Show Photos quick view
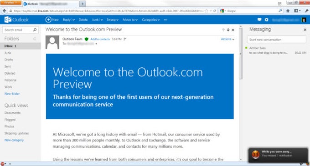 (x=9, y=126)
